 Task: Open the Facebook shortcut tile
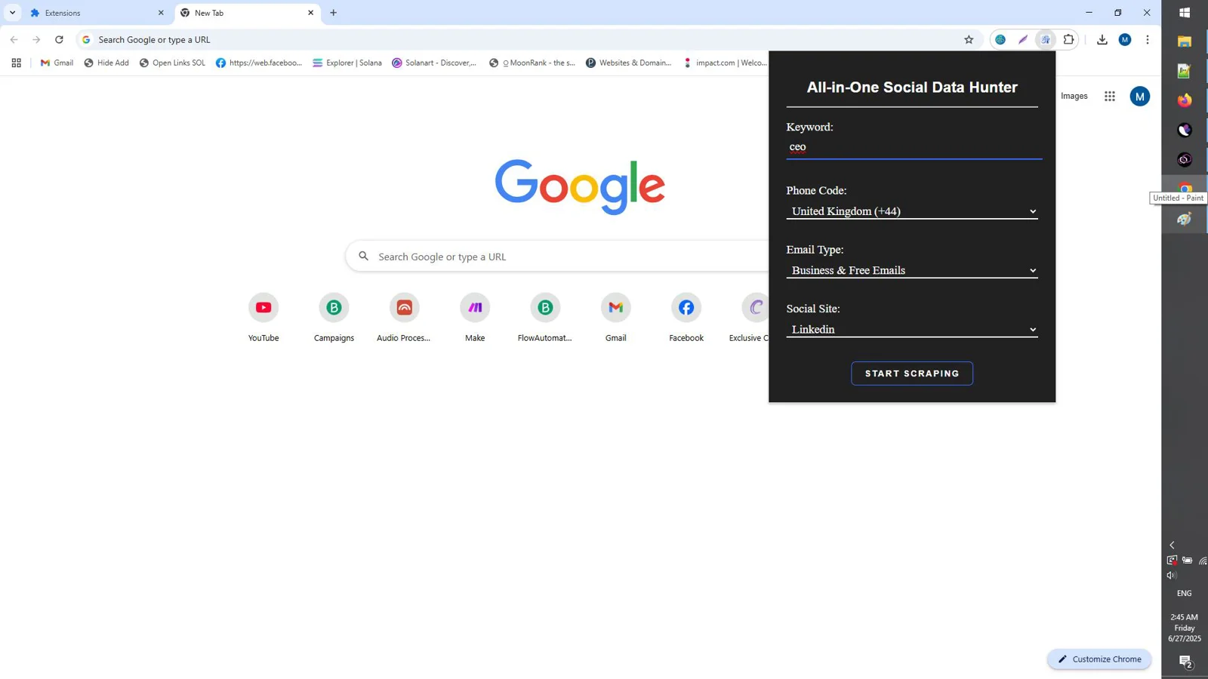click(686, 317)
